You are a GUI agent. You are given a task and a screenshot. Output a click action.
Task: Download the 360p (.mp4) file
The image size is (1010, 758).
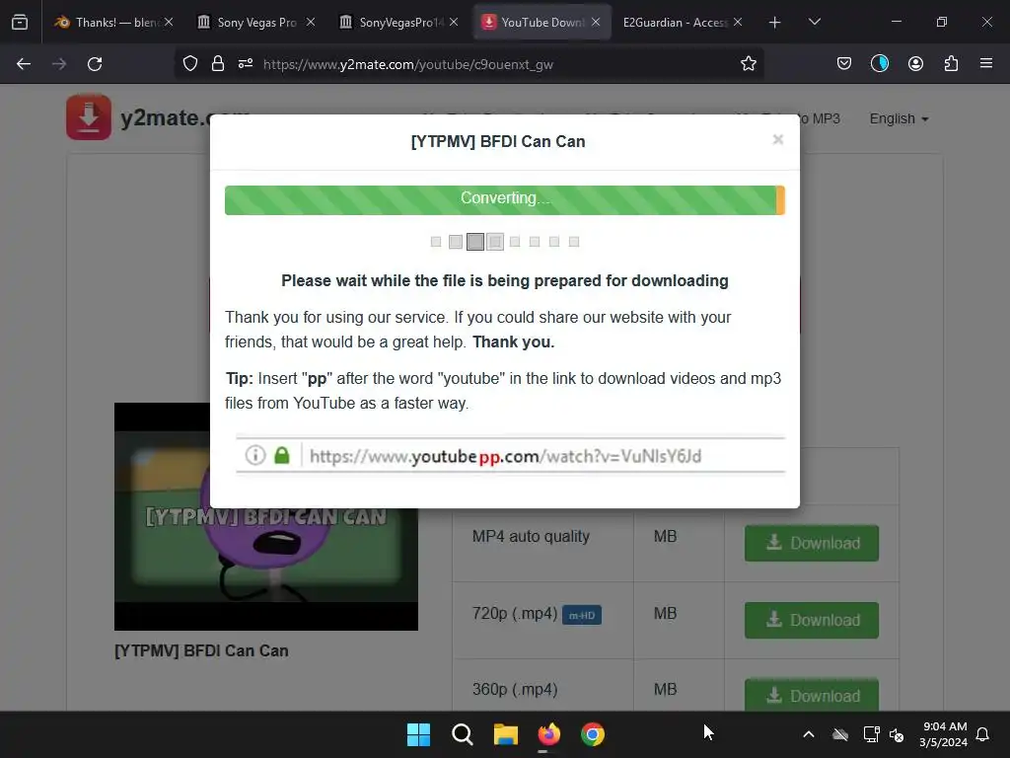812,695
